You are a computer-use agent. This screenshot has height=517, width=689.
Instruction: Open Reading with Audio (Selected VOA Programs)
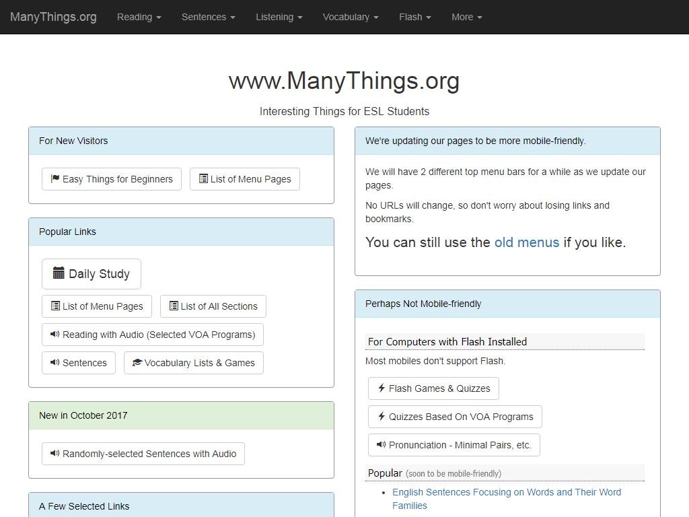[x=153, y=335]
